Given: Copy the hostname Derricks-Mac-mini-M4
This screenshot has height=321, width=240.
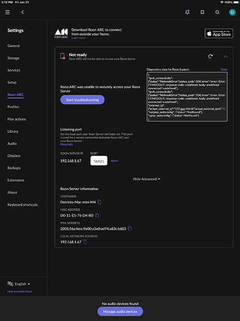Looking at the screenshot, I should tap(99, 202).
